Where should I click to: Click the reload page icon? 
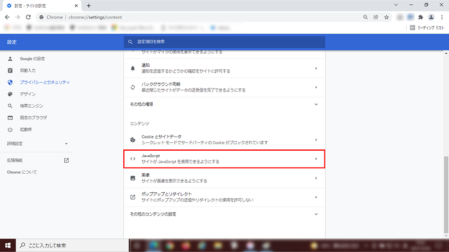(x=28, y=17)
